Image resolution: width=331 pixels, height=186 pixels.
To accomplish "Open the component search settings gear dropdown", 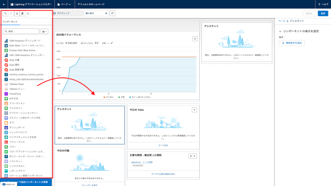I will click(x=44, y=31).
